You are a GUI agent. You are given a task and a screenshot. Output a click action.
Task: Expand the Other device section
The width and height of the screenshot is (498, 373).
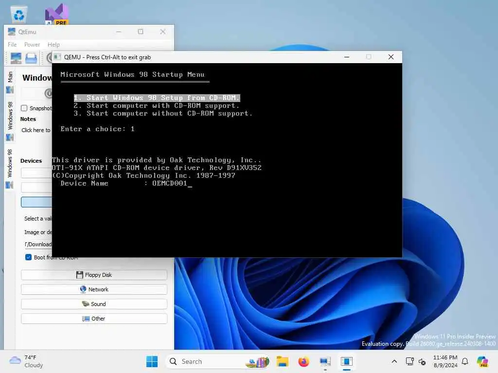pos(94,319)
